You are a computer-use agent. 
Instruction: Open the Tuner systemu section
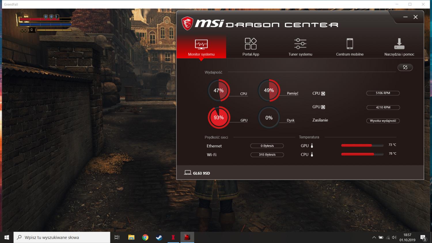[x=300, y=47]
